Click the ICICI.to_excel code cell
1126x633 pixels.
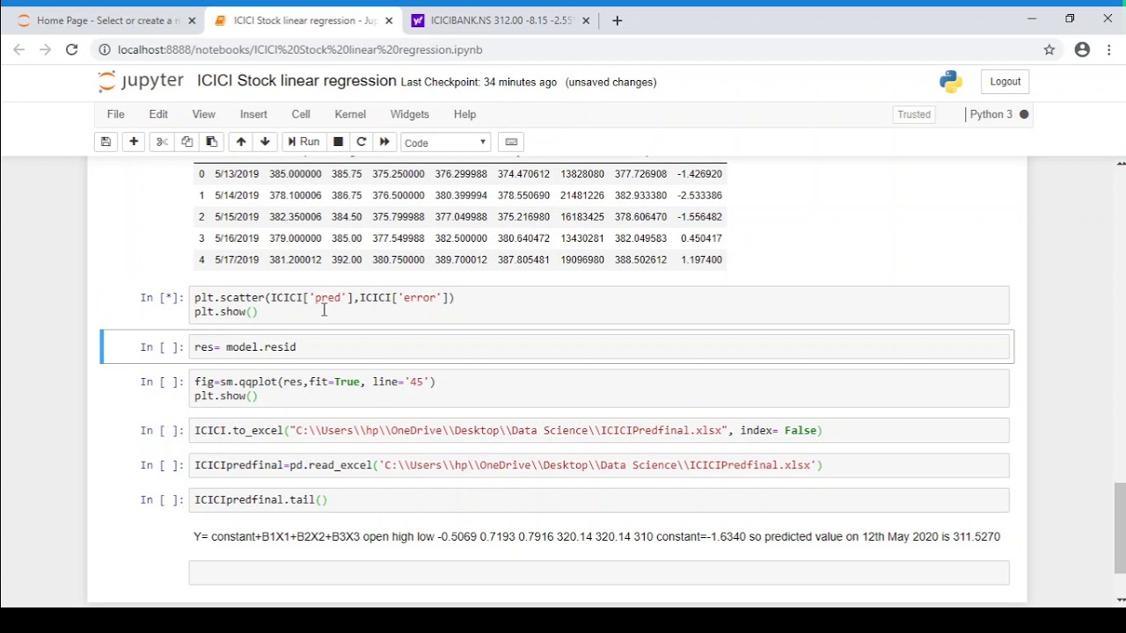click(x=598, y=431)
